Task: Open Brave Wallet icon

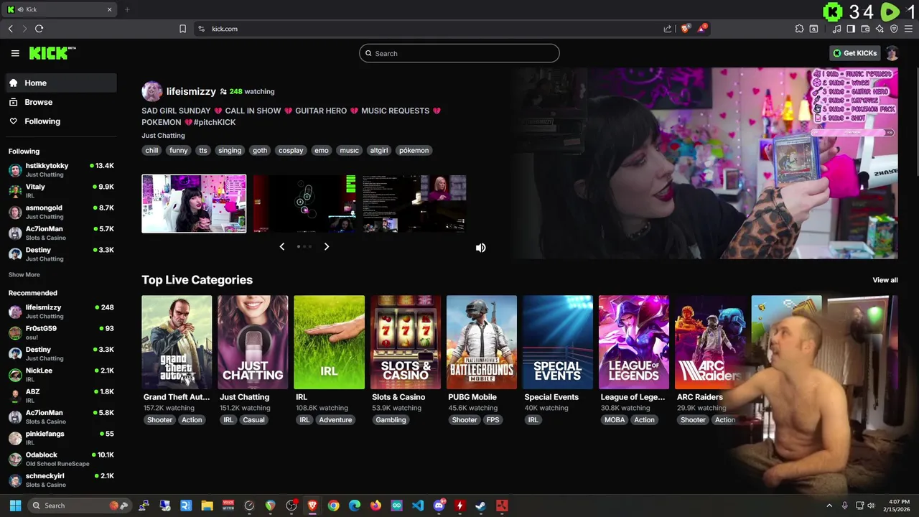Action: [x=865, y=29]
